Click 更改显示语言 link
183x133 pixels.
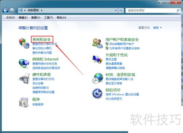point(114,83)
